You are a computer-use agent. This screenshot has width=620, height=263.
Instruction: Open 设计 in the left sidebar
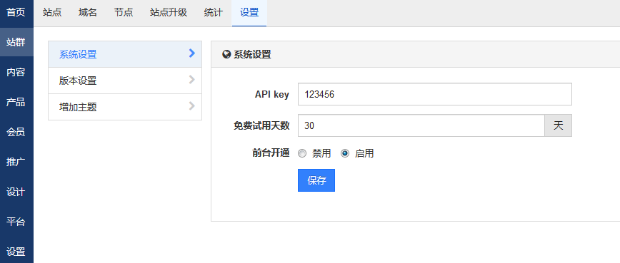click(x=16, y=192)
